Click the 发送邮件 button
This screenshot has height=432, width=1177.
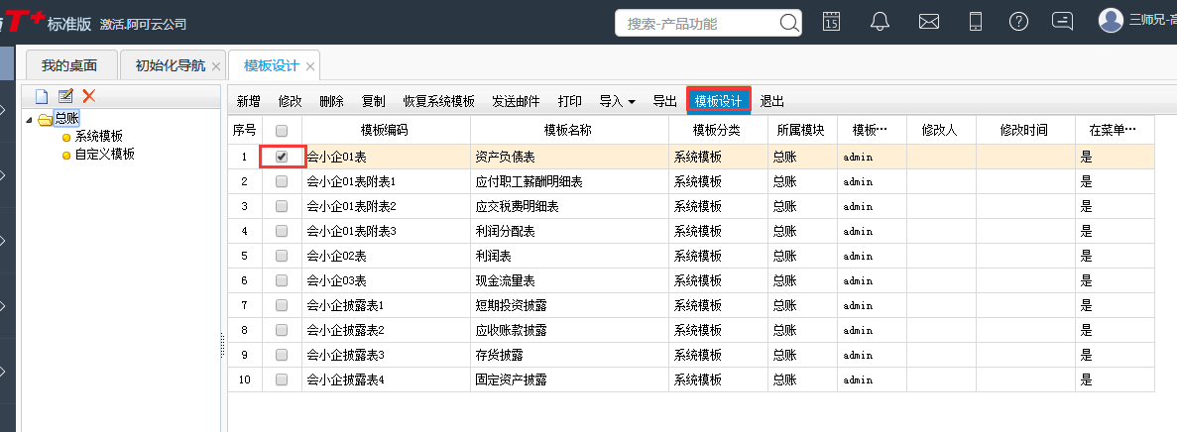point(516,101)
